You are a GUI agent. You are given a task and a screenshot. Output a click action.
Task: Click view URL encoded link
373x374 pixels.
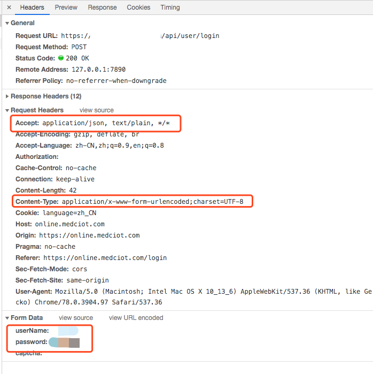click(136, 318)
